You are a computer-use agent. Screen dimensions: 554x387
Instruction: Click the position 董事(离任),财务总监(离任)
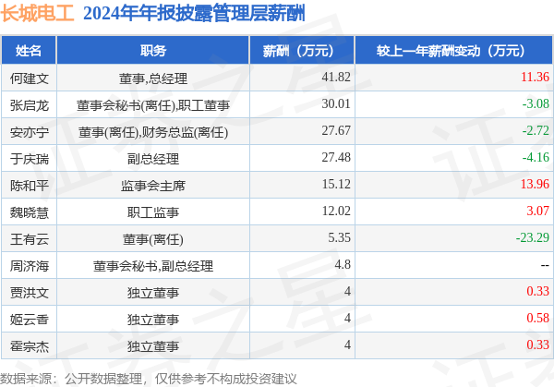[153, 132]
